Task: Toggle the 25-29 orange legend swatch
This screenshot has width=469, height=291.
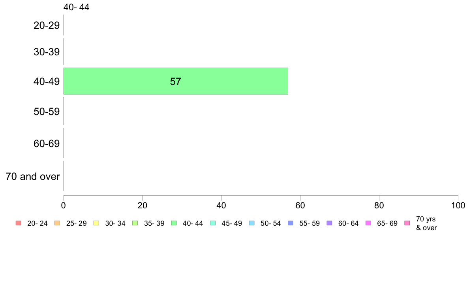Action: [57, 223]
